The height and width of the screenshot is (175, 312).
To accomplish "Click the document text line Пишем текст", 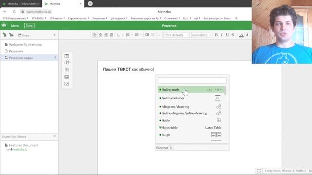I will pos(128,69).
